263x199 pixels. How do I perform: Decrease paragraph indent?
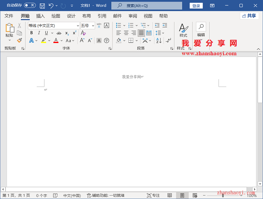157,26
